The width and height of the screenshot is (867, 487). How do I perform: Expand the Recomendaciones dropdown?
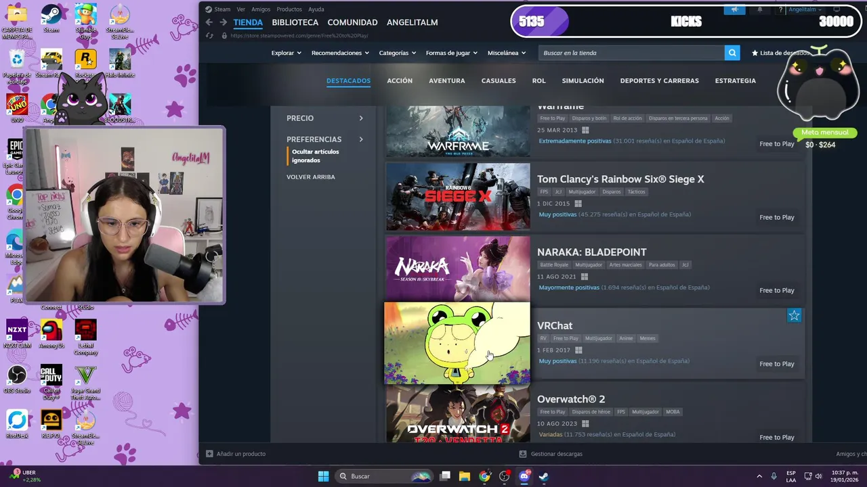340,53
